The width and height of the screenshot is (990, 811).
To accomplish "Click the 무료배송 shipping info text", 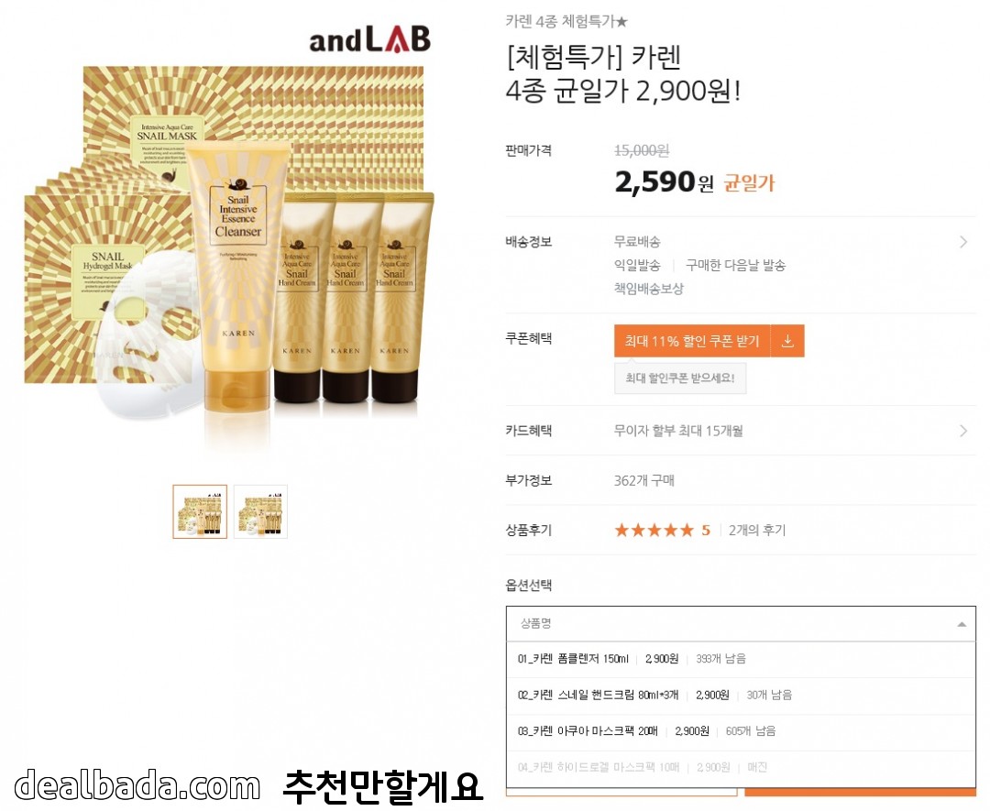I will [x=637, y=242].
